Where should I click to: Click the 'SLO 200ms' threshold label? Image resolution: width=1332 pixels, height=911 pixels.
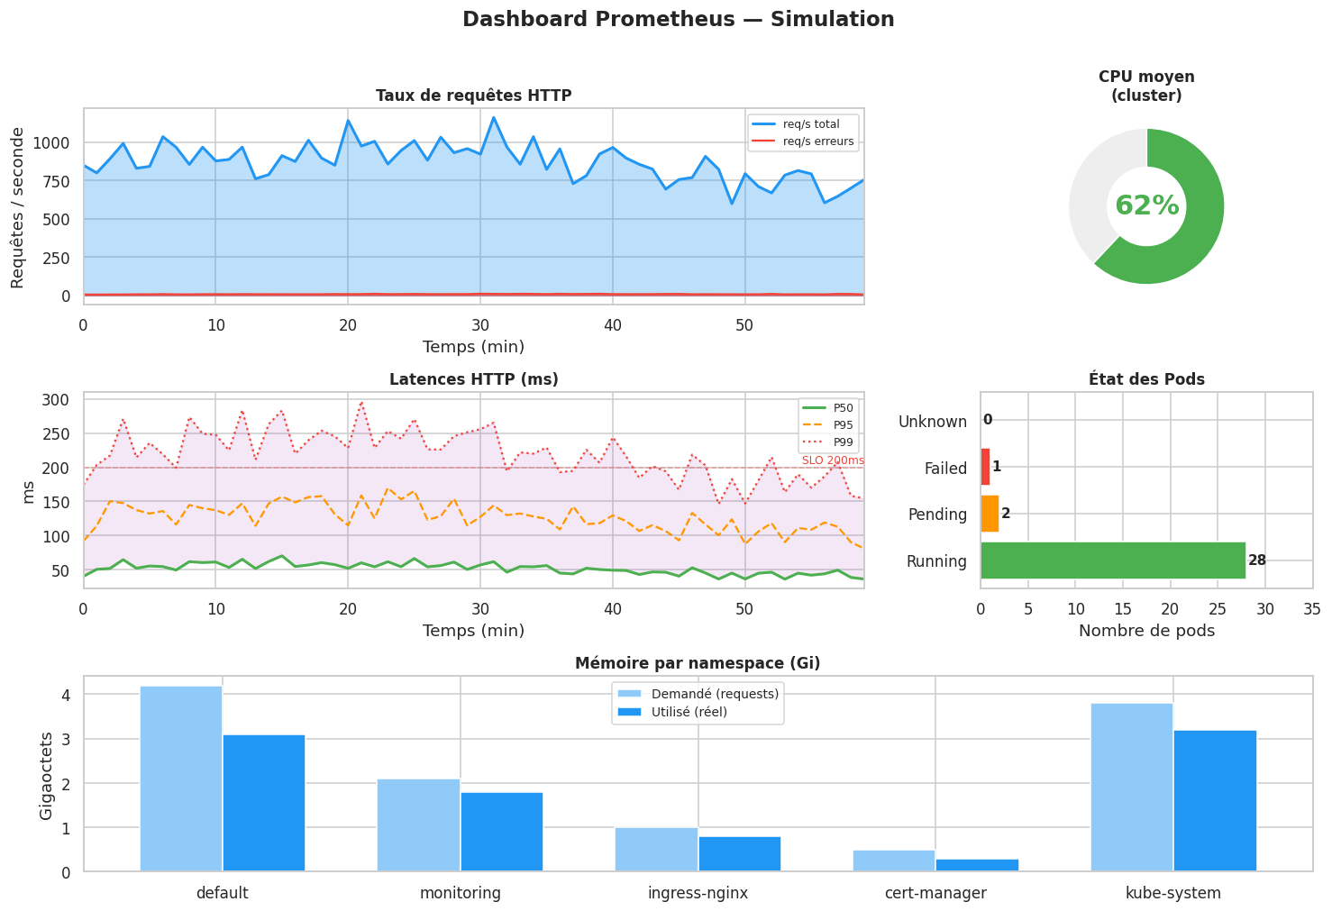coord(832,460)
